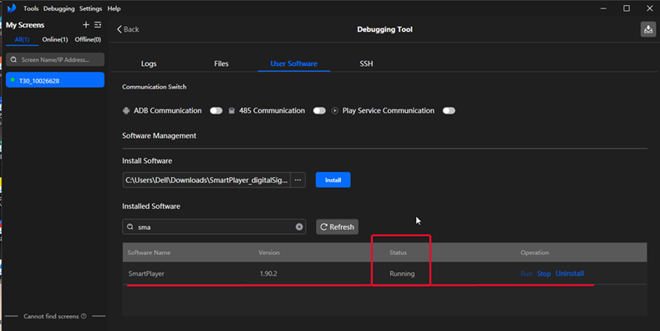Click the app logo icon
This screenshot has width=660, height=331.
click(12, 8)
